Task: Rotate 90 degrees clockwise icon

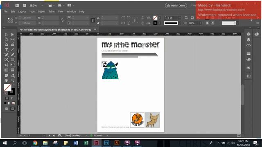Action: coord(123,18)
